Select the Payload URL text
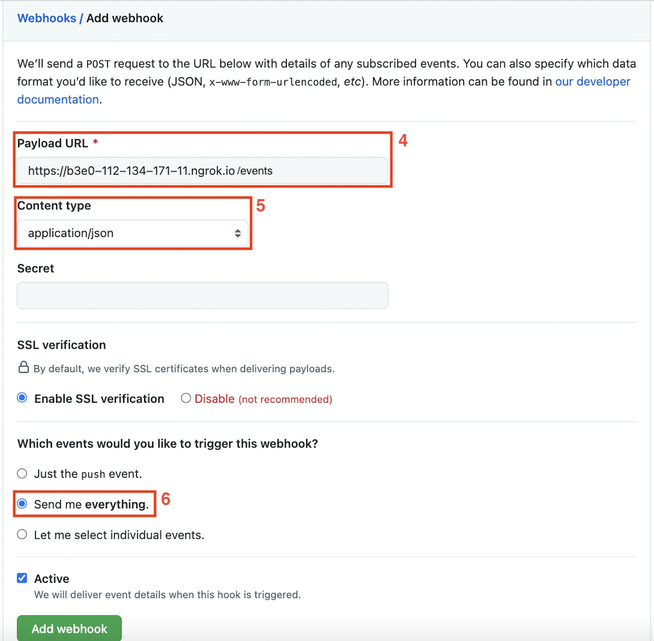The image size is (654, 641). (x=150, y=170)
